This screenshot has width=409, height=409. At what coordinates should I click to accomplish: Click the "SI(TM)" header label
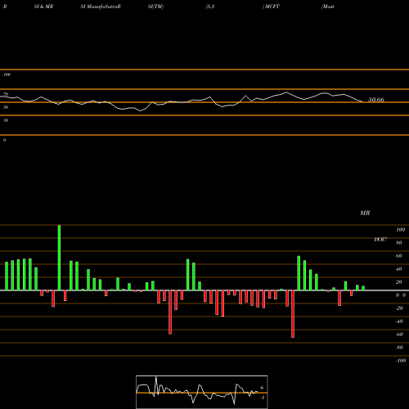coord(155,7)
